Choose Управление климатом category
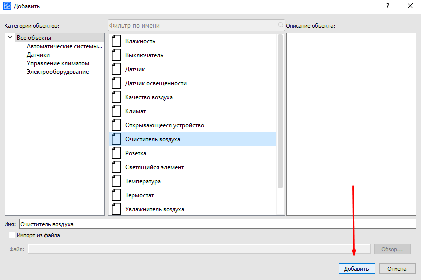This screenshot has height=280, width=421. pos(58,63)
